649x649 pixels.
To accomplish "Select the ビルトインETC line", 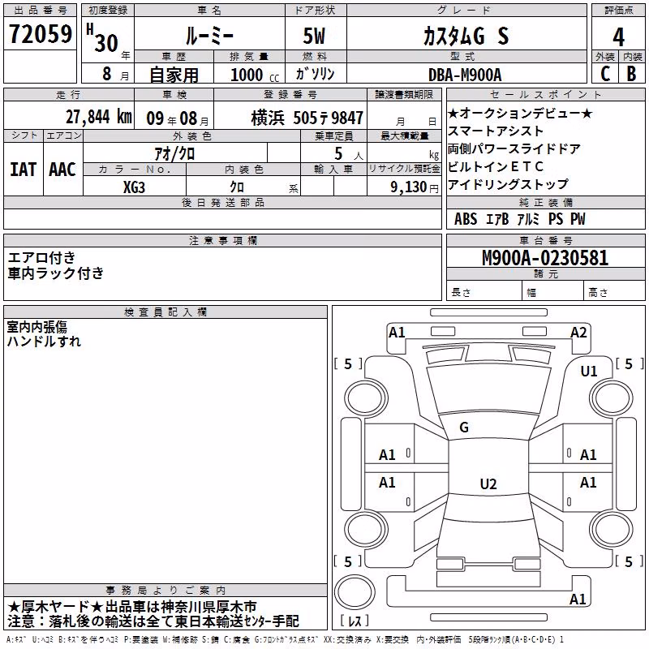I will click(x=496, y=166).
